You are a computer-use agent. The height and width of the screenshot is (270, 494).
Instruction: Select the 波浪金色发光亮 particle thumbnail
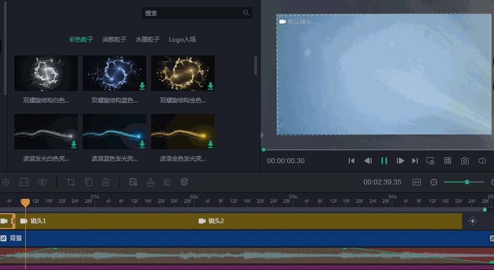[x=183, y=131]
